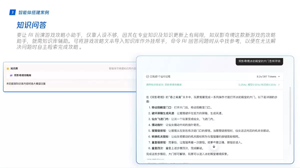
Task: Click step 3 仙女飞进门内 in the answer
Action: coord(181,119)
